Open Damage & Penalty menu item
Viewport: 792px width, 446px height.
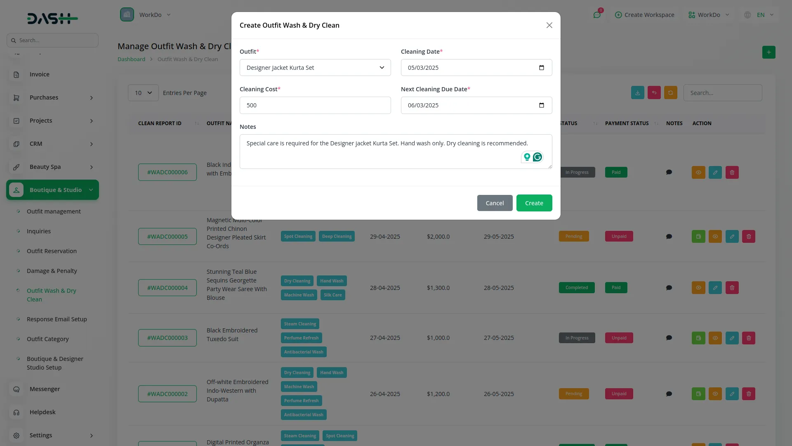pos(52,271)
